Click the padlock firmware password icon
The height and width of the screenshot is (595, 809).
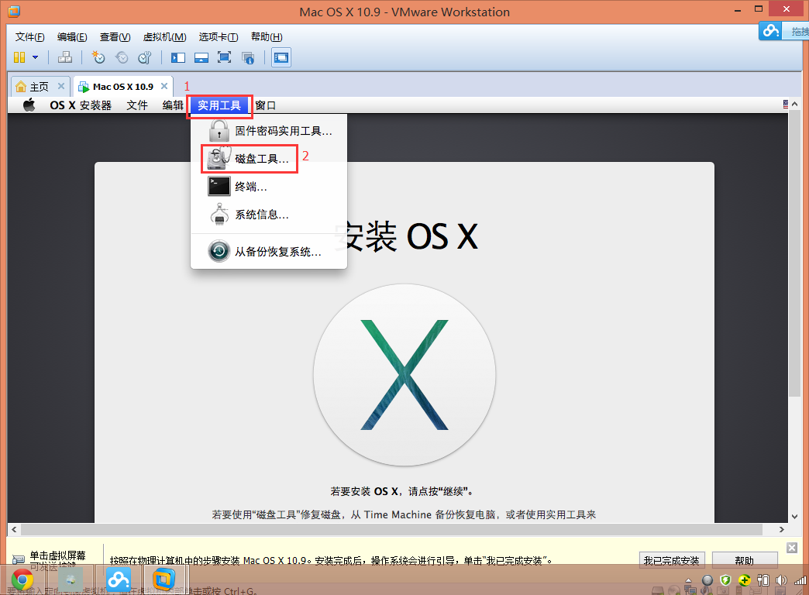[x=219, y=131]
